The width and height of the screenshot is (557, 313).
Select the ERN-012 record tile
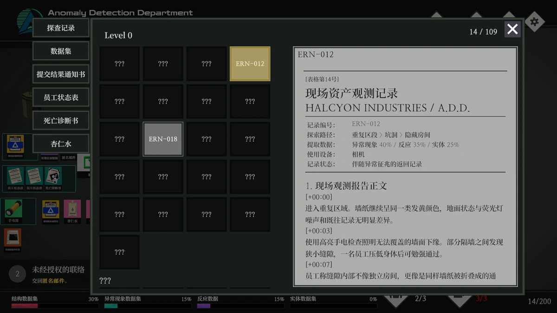coord(250,64)
